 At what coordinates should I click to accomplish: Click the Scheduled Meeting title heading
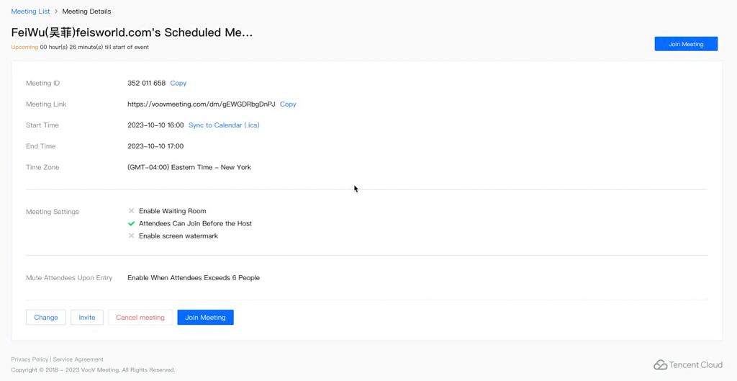click(x=132, y=32)
